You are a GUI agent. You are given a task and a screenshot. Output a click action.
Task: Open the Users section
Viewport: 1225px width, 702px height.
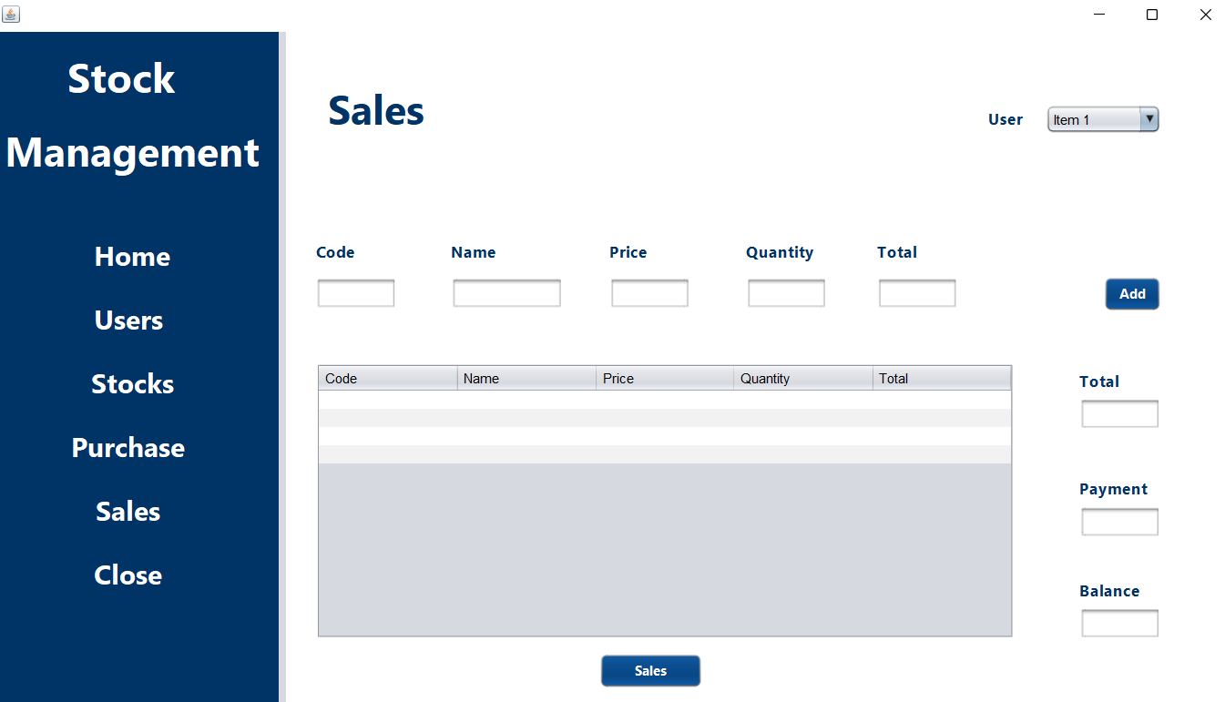128,320
